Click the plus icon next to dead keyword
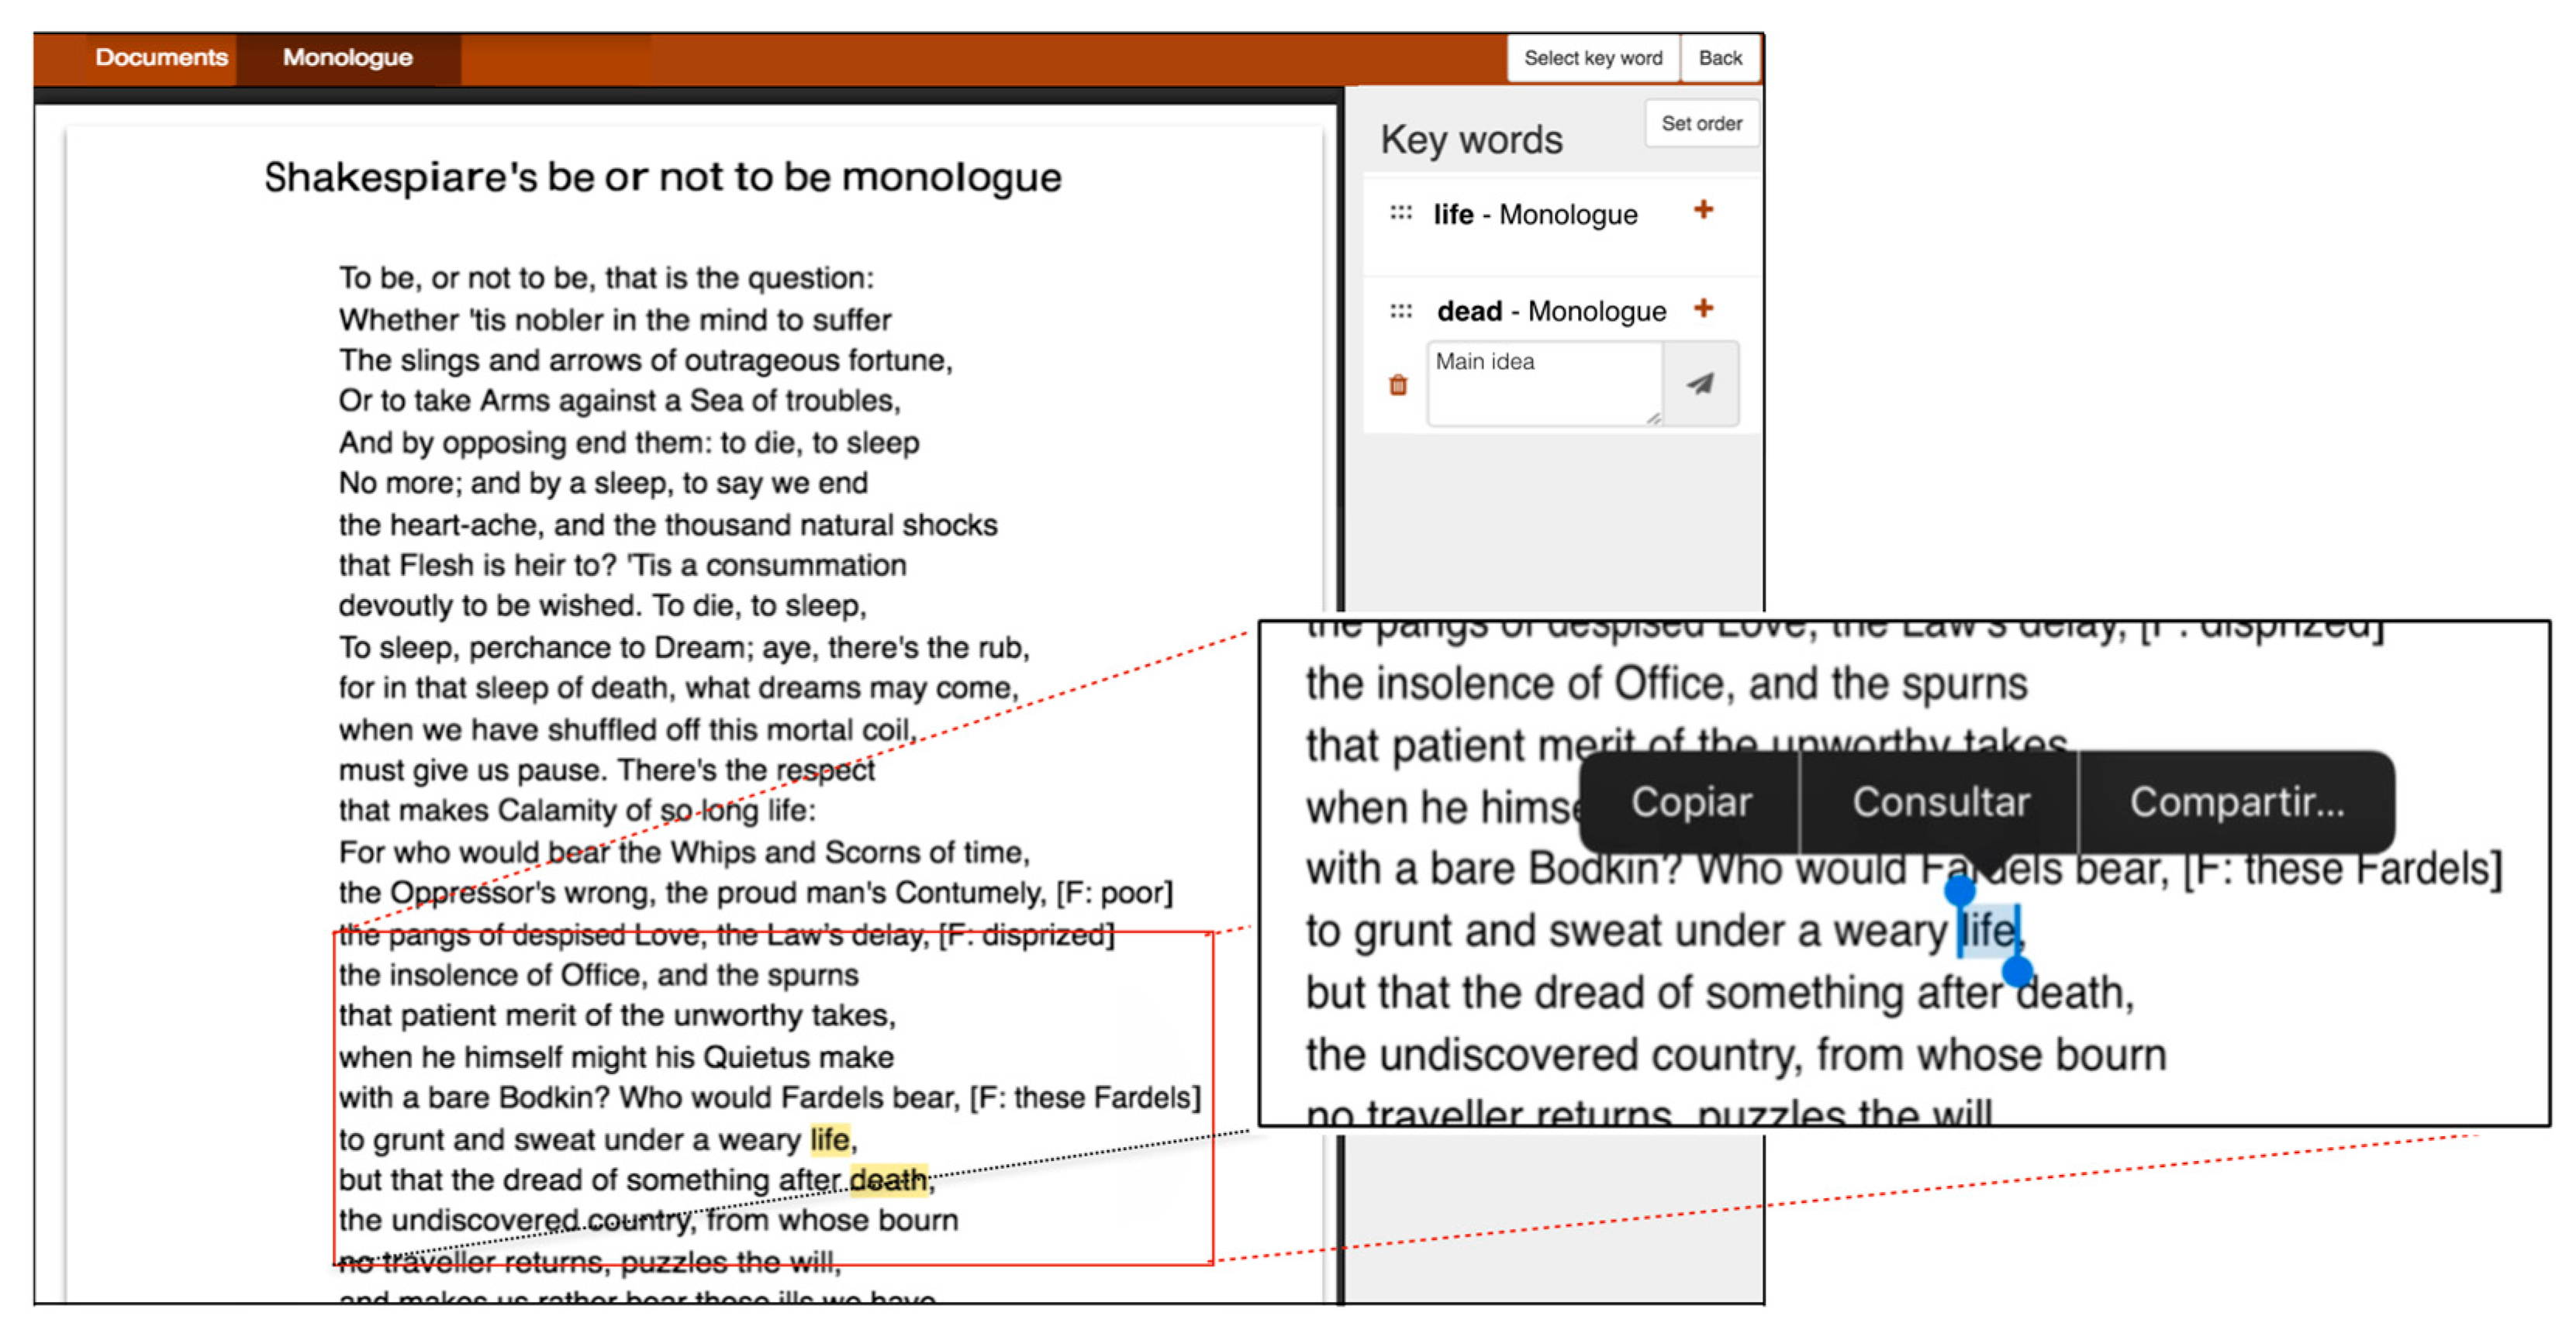This screenshot has height=1340, width=2576. pyautogui.click(x=1703, y=308)
